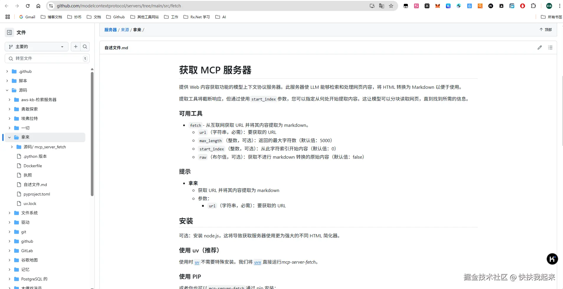Screen dimensions: 563x289
Task: Open the Rx.Net 学习 bookmark folder
Action: (x=196, y=17)
